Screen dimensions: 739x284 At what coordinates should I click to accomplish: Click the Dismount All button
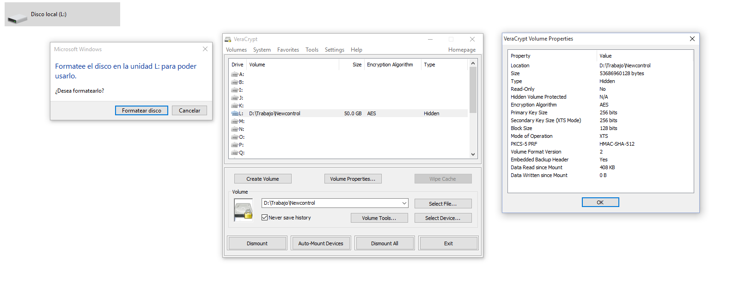click(x=385, y=243)
